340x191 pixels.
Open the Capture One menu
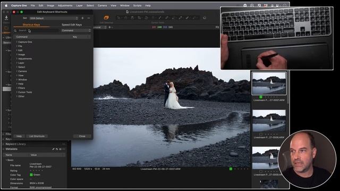tap(19, 6)
